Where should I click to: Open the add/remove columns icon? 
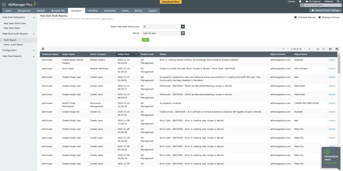pos(337,49)
